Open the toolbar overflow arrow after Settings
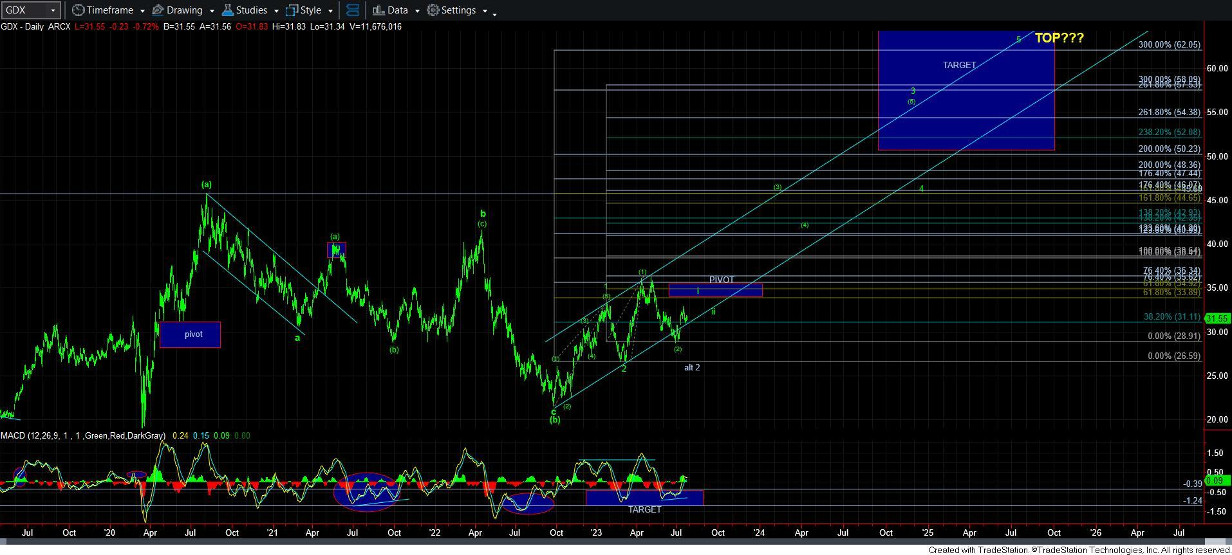Screen dimensions: 1232x555 (494, 14)
